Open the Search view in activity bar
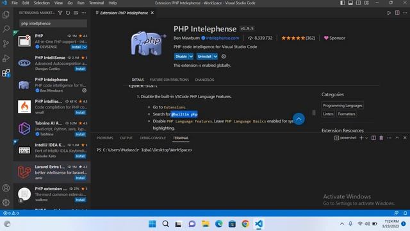This screenshot has width=410, height=231. [x=6, y=29]
